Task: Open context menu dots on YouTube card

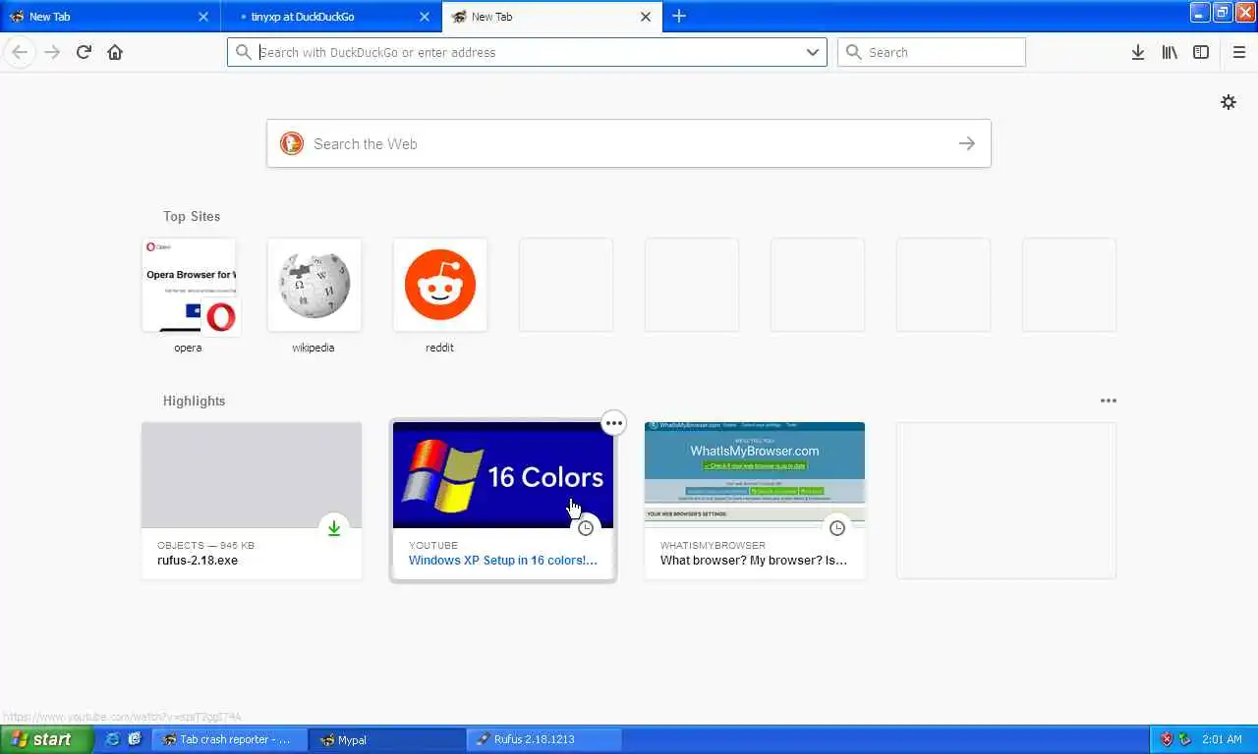Action: (613, 423)
